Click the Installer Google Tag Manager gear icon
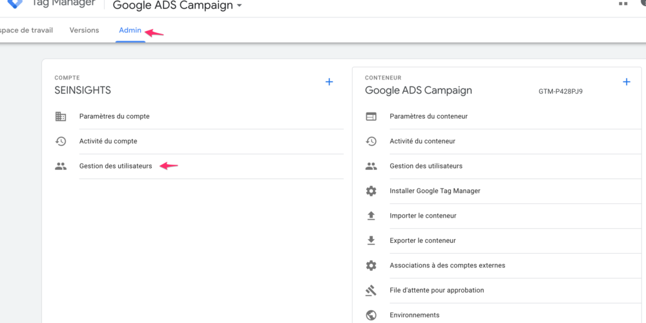The height and width of the screenshot is (323, 646). (371, 191)
